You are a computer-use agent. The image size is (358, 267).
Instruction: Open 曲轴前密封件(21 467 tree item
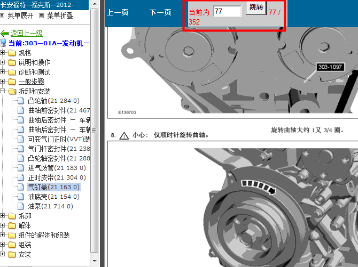59,110
